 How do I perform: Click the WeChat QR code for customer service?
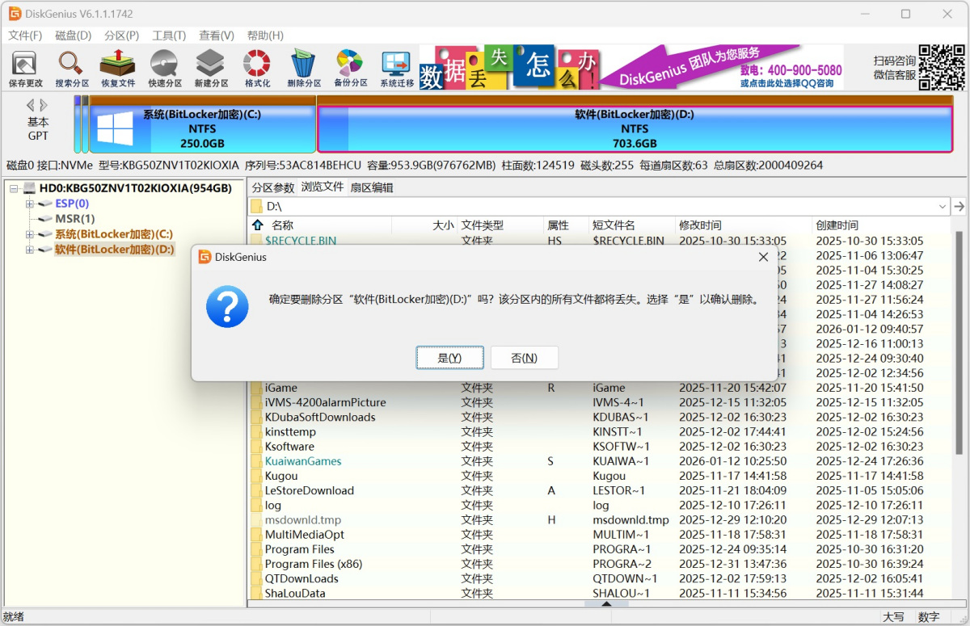(x=943, y=67)
